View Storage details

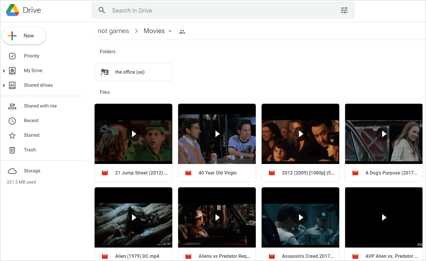click(32, 171)
